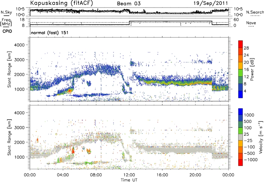Click the '08:00' time tick label
Viewport: 264px width, 182px height.
tap(96, 175)
